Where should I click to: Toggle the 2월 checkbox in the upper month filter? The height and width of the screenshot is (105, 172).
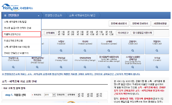pyautogui.click(x=68, y=32)
